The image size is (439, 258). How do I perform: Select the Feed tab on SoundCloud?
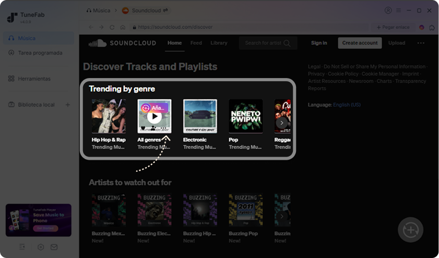pos(196,43)
